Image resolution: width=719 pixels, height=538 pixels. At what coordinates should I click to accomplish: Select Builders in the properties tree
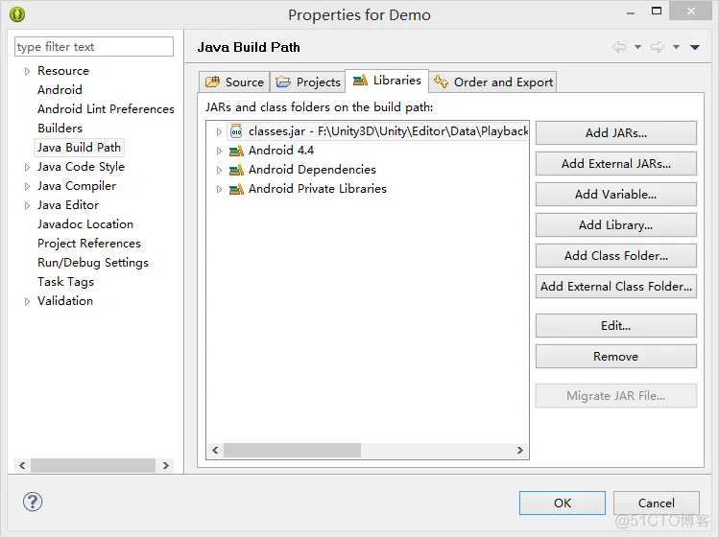point(60,129)
